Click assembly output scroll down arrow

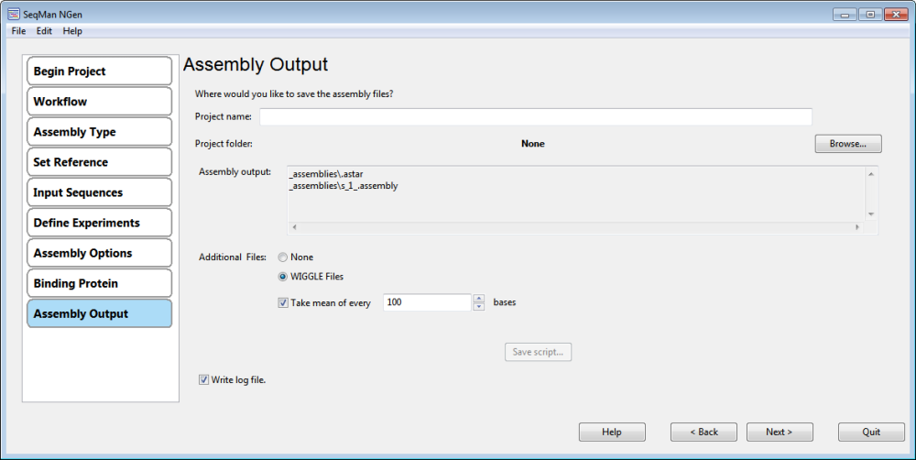(871, 214)
